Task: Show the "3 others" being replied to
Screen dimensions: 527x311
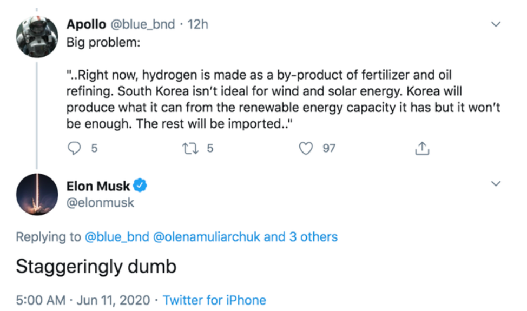Action: pos(312,237)
